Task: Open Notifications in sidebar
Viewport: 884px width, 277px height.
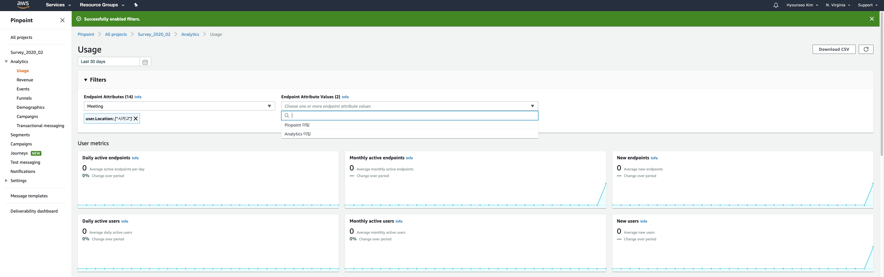Action: click(23, 172)
